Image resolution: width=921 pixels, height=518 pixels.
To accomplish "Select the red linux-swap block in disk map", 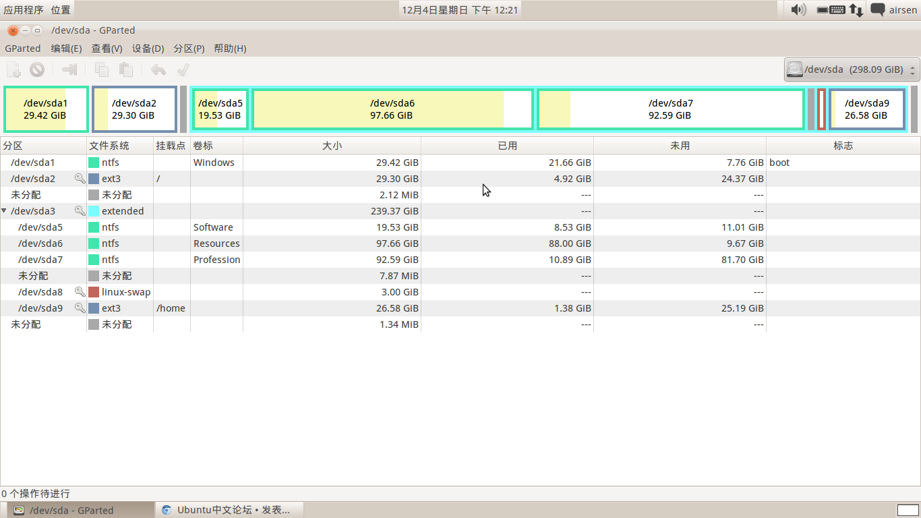I will 821,109.
